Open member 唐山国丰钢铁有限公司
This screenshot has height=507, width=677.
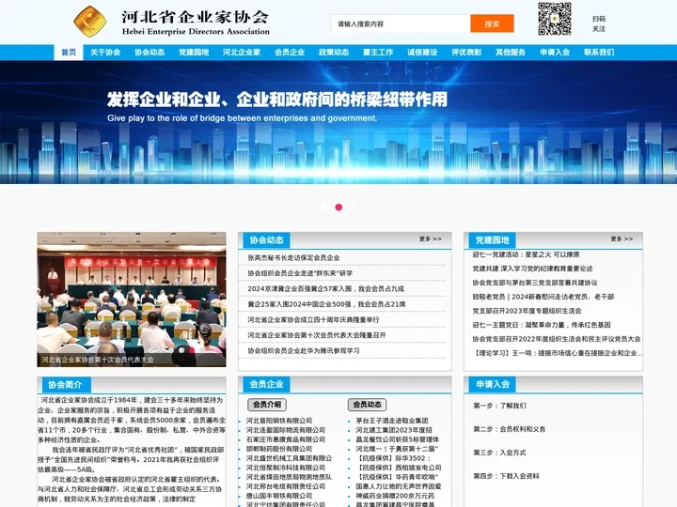tap(279, 496)
